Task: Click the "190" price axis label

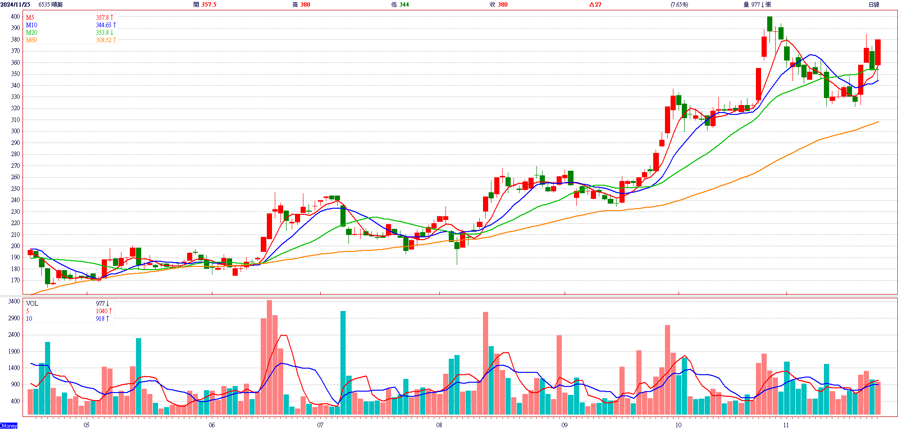Action: tap(15, 257)
